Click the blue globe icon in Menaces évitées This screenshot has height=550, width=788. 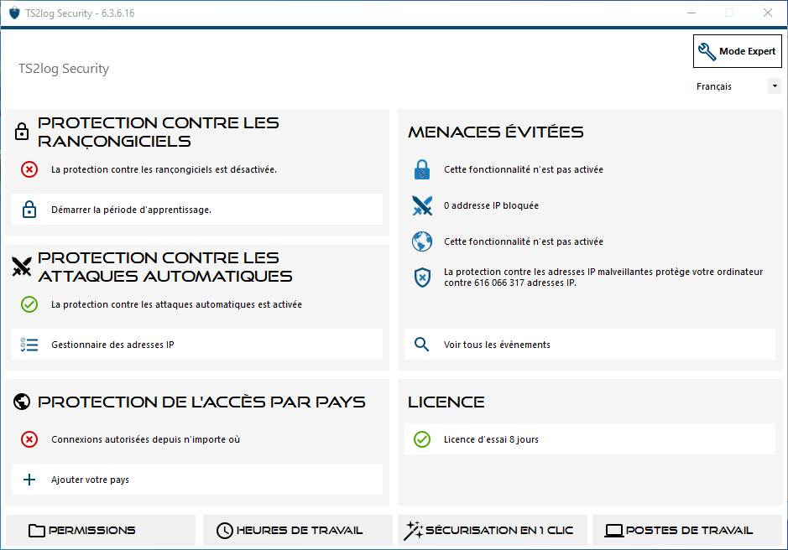422,241
